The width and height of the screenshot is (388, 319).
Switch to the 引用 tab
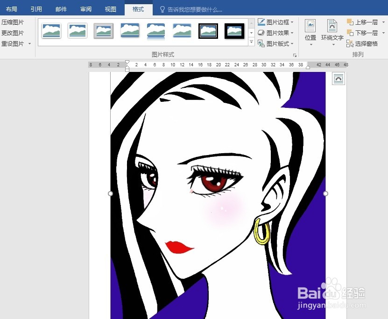(x=36, y=9)
